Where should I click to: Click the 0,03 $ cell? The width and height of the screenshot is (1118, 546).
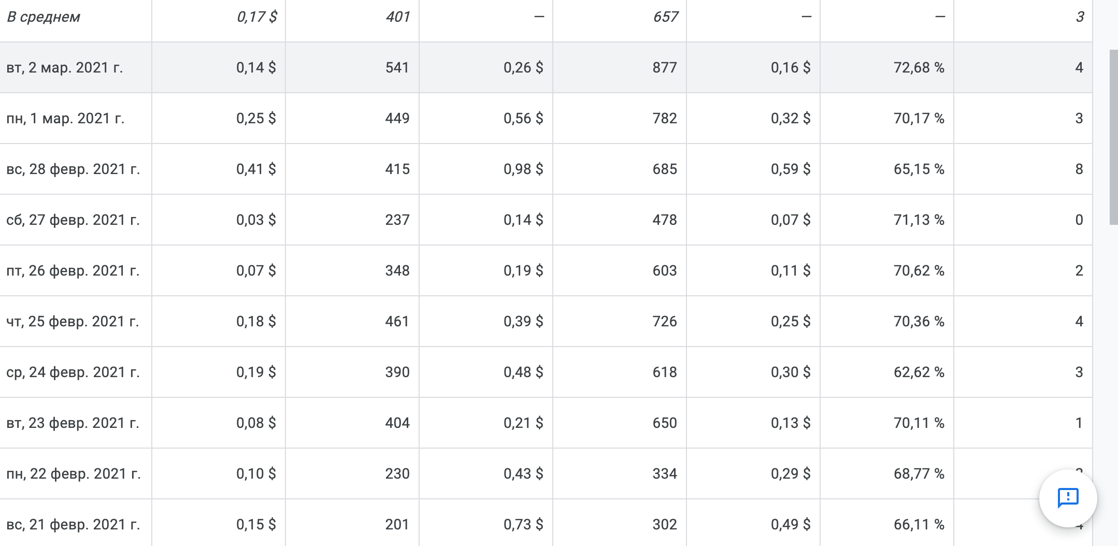click(256, 220)
